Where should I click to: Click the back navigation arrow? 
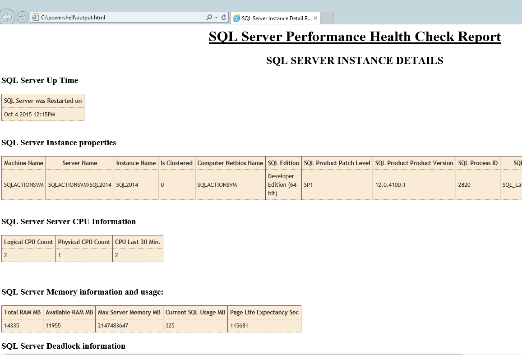[x=8, y=17]
